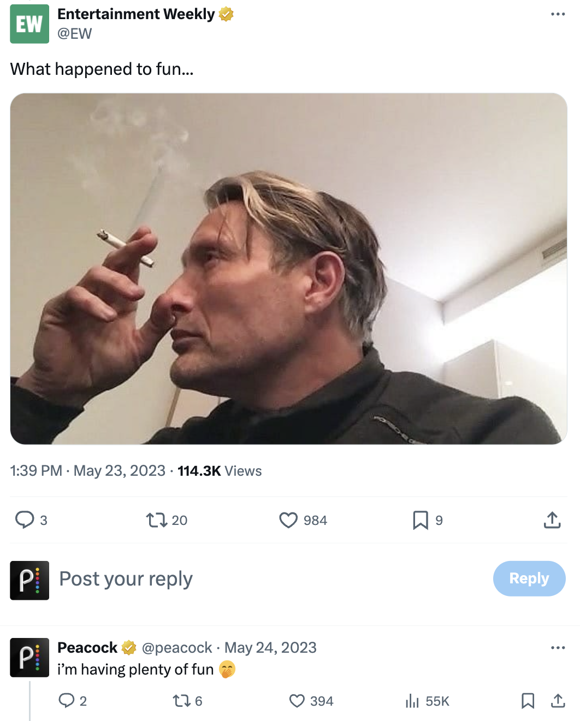Like the Entertainment Weekly post
The width and height of the screenshot is (580, 721).
288,520
